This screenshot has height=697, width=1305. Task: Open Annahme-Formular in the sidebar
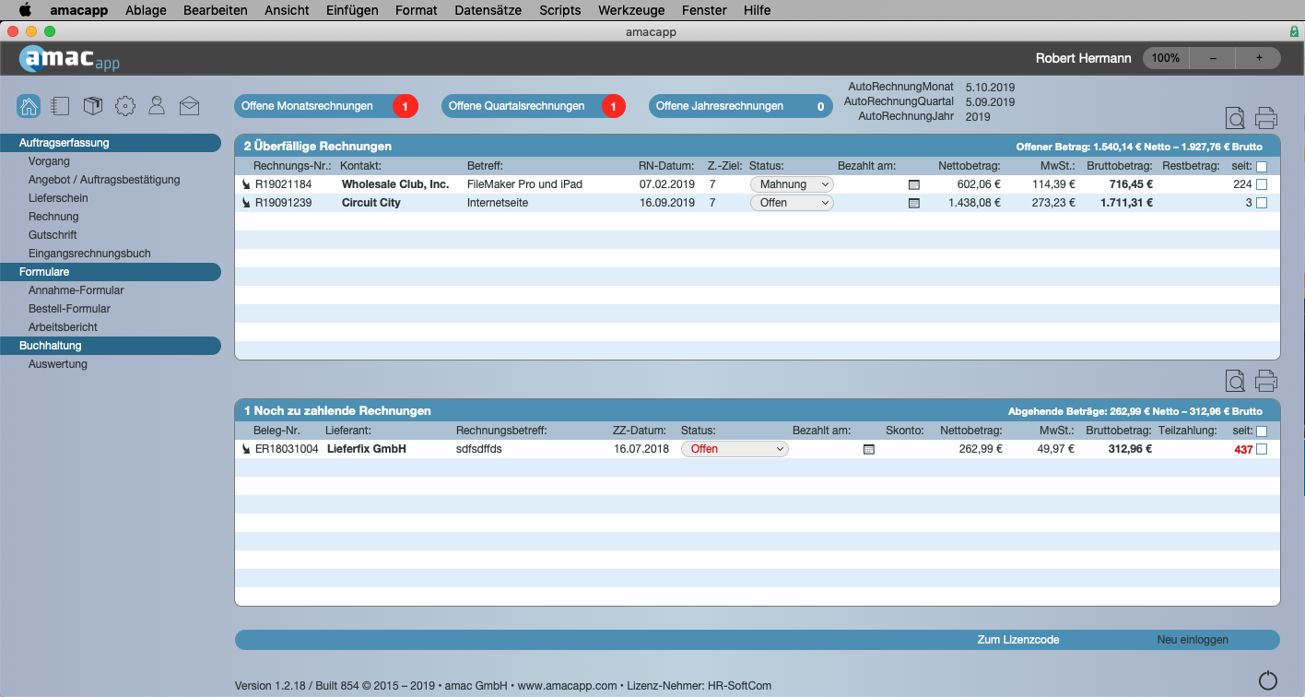point(76,290)
